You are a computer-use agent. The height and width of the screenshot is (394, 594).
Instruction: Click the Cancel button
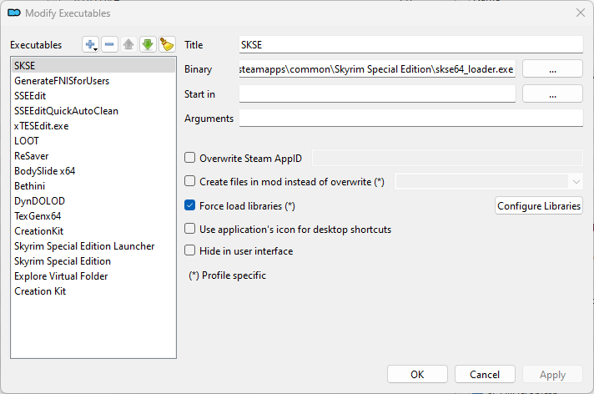click(x=485, y=375)
